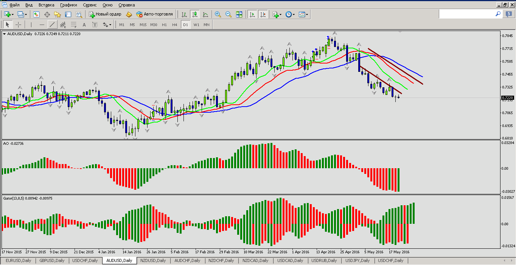Expand the periodicity dropdown arrow
This screenshot has height=265, width=516.
[294, 15]
